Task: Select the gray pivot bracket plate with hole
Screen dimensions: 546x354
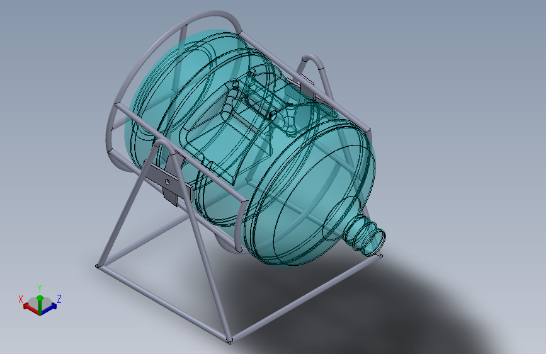Action: point(168,181)
